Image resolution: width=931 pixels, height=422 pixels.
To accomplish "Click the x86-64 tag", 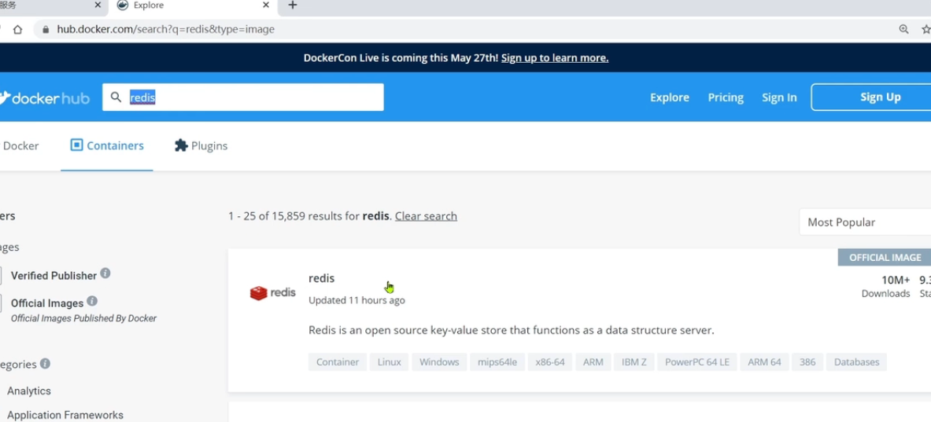I will coord(550,362).
